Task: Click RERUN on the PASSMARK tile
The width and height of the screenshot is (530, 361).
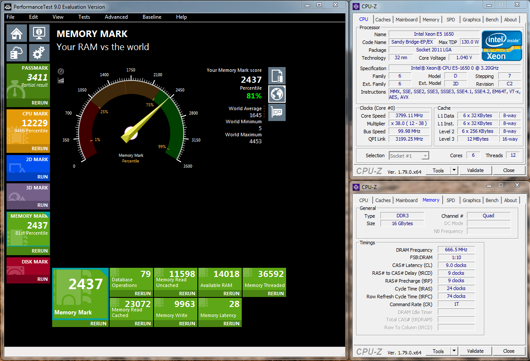Action: pos(40,103)
